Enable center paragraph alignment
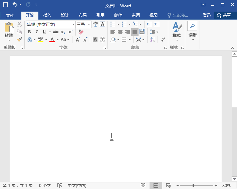Screen dimensions: 237x189 coord(120,32)
